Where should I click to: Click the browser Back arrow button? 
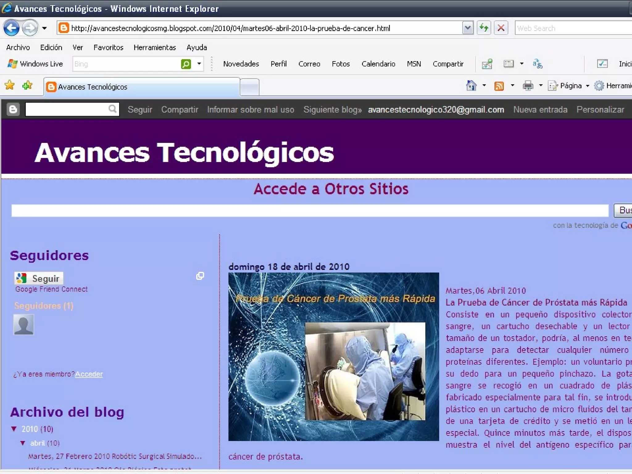(12, 28)
